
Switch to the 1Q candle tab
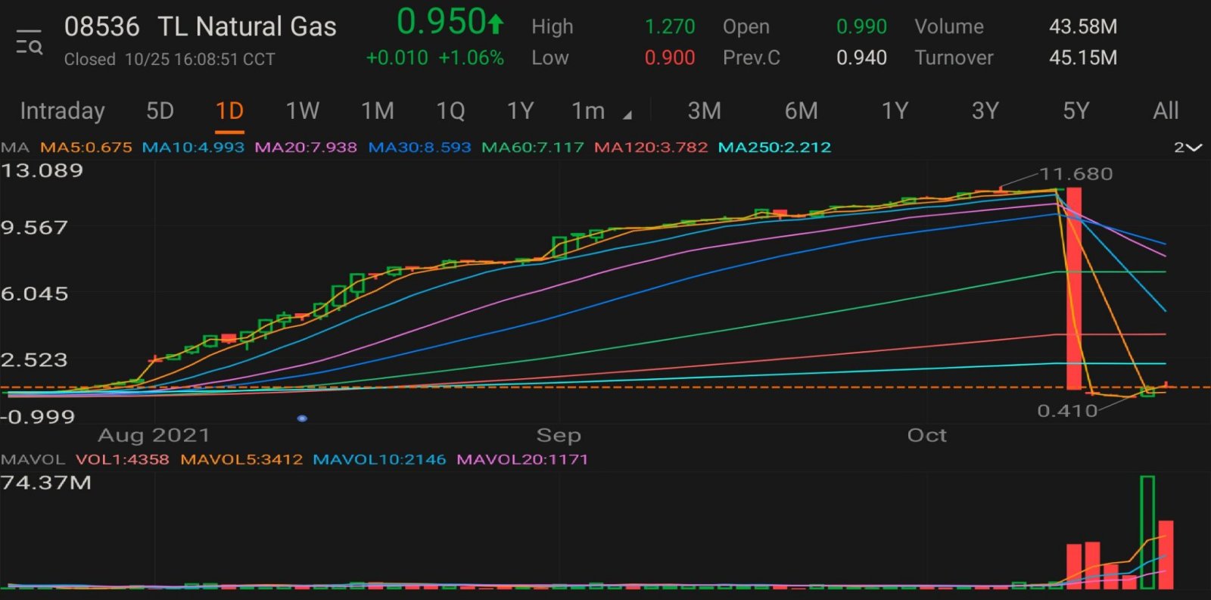450,111
